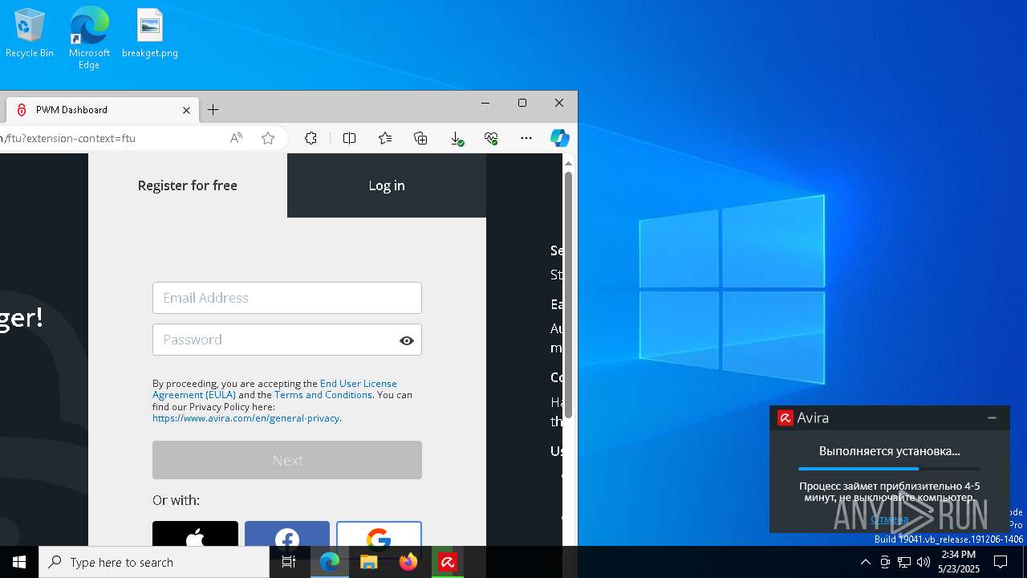Click the Edge address bar URL
The image size is (1027, 578).
[x=68, y=138]
